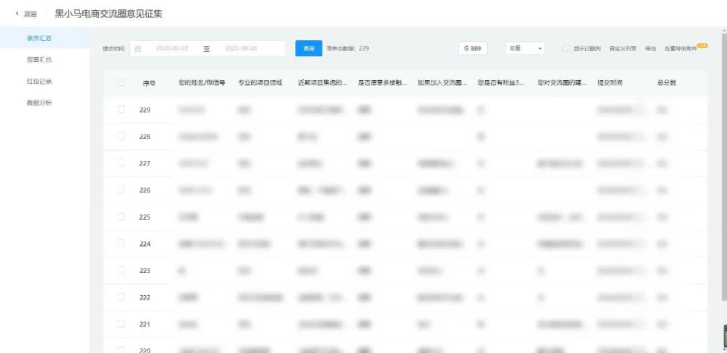The width and height of the screenshot is (727, 353).
Task: Click the 提交时间 column header
Action: coord(610,83)
